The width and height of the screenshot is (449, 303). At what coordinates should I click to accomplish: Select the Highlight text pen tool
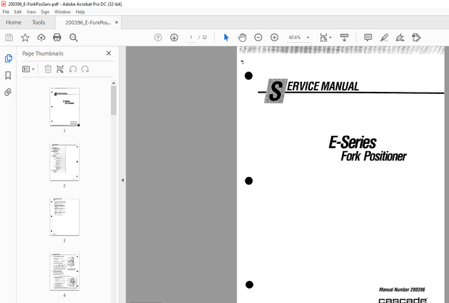point(384,38)
